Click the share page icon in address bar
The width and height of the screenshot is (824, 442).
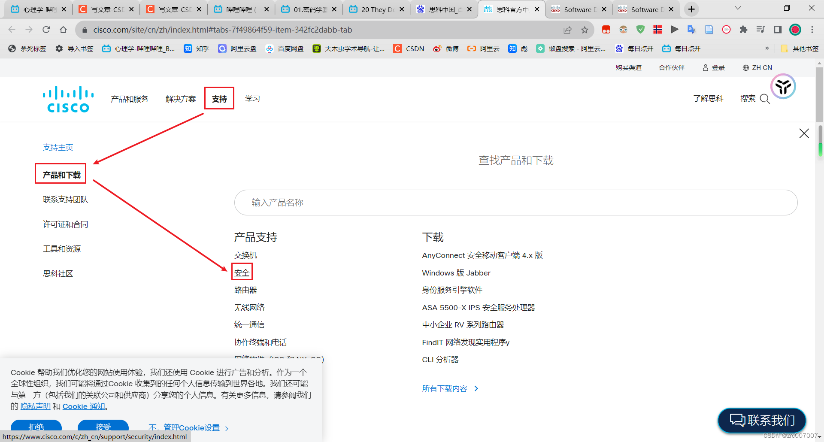click(x=567, y=30)
